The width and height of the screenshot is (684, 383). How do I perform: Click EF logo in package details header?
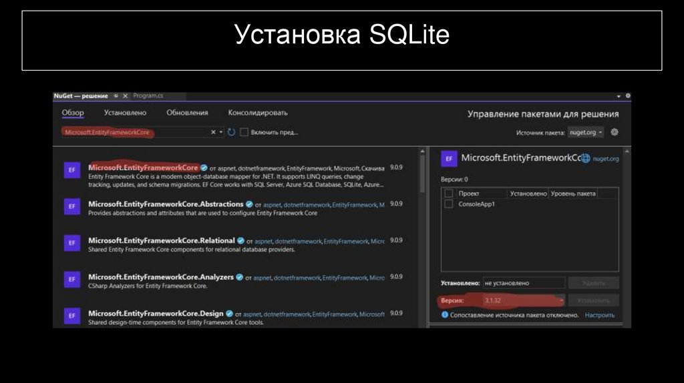coord(449,159)
